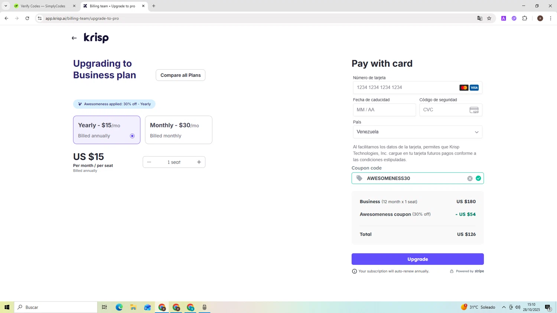Select the Yearly $15/mo billing plan
This screenshot has height=313, width=557.
point(107,130)
